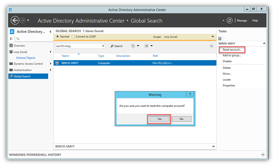Viewport: 275px width, 166px height.
Task: Expand the search criteria chevron
Action: [212, 46]
